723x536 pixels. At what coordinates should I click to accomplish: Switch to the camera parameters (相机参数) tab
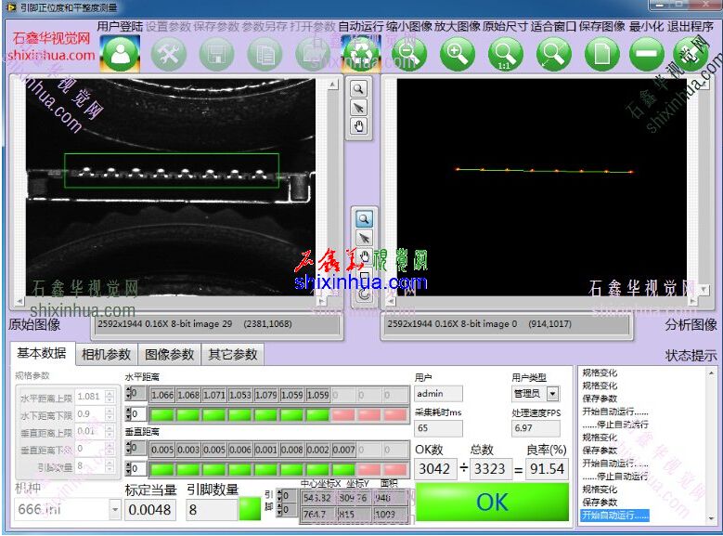(x=106, y=354)
